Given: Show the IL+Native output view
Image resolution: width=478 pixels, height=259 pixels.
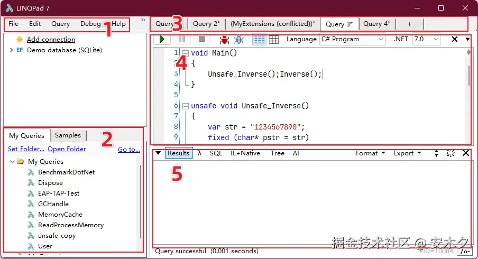Looking at the screenshot, I should click(x=245, y=153).
